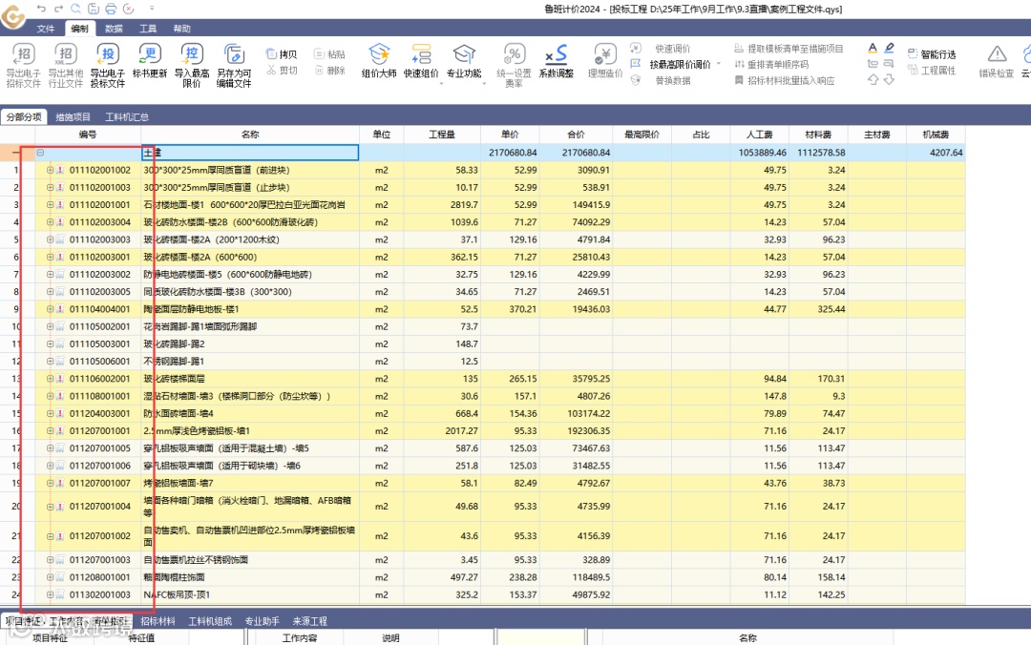Switch to the 数据 ribbon tab
The height and width of the screenshot is (645, 1031).
(114, 29)
